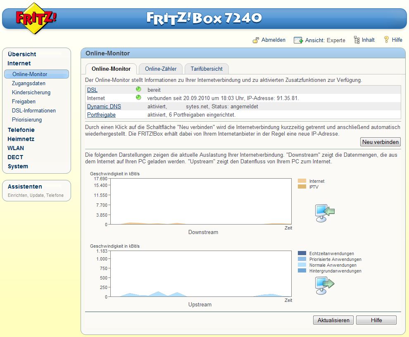
Task: Click the Normale Anwendungen legend swatch
Action: pyautogui.click(x=302, y=265)
